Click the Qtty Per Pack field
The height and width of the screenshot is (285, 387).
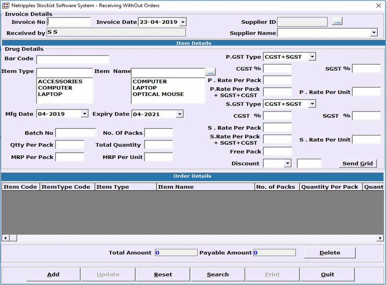[x=70, y=145]
